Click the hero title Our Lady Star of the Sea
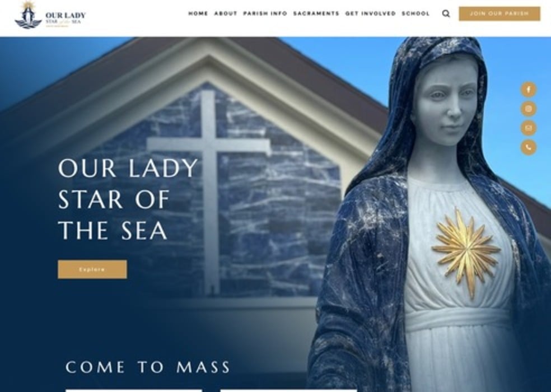The width and height of the screenshot is (551, 392). click(x=128, y=199)
